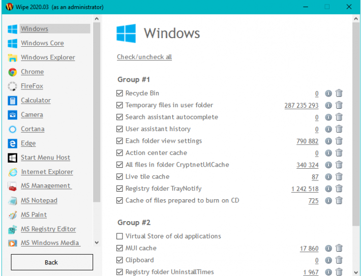Click trash icon for MUI cache
361x276 pixels.
(x=339, y=249)
